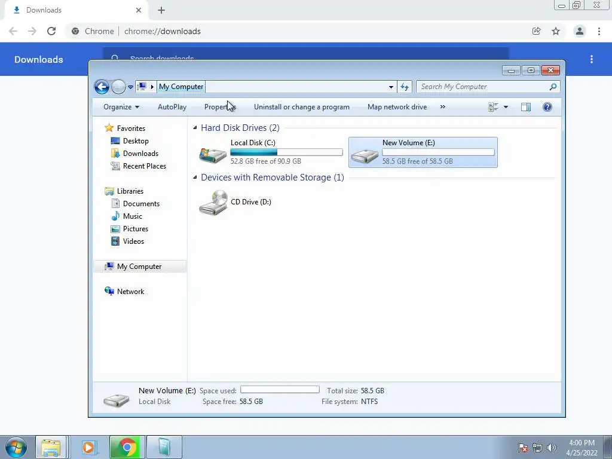Select the CD Drive (D:) icon
Image resolution: width=612 pixels, height=459 pixels.
click(x=213, y=202)
